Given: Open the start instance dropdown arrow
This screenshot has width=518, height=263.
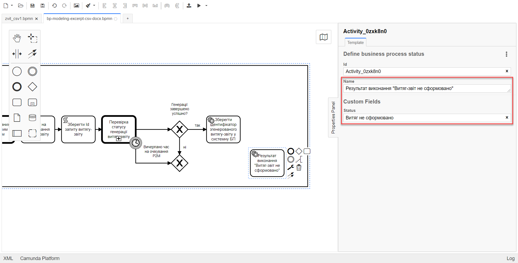Looking at the screenshot, I should pos(206,6).
